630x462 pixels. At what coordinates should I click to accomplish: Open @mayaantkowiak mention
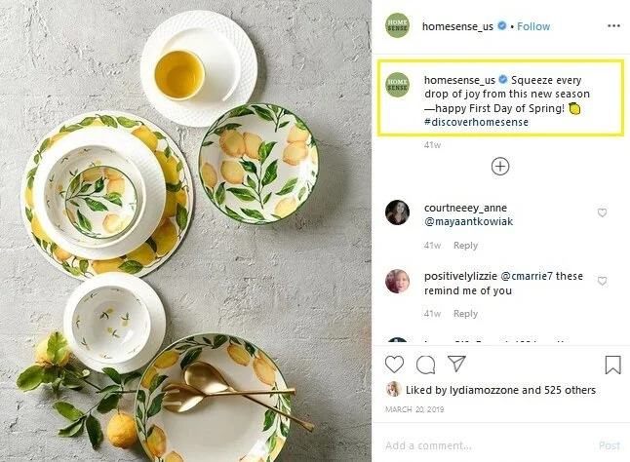(468, 221)
